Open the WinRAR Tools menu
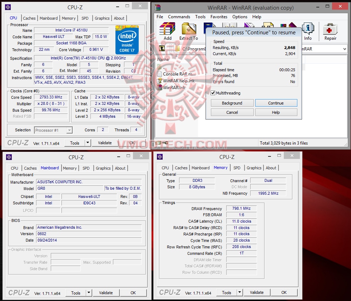Viewport: 351px width, 301px height. point(200,17)
